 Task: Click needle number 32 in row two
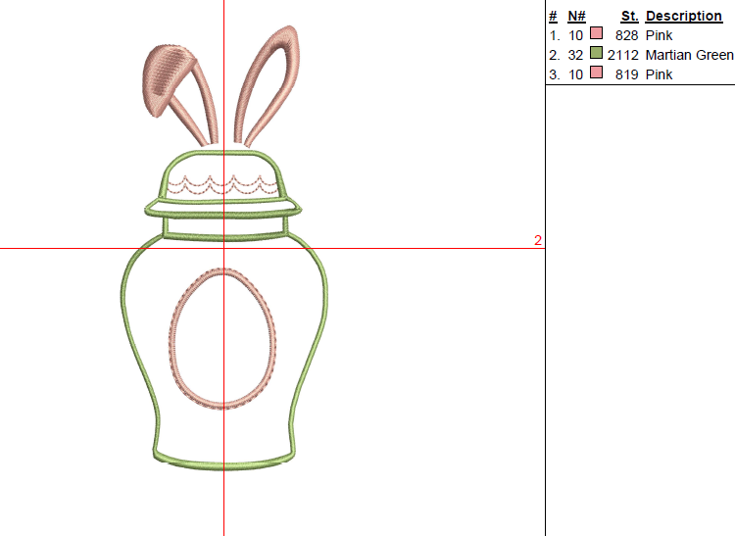pyautogui.click(x=575, y=55)
